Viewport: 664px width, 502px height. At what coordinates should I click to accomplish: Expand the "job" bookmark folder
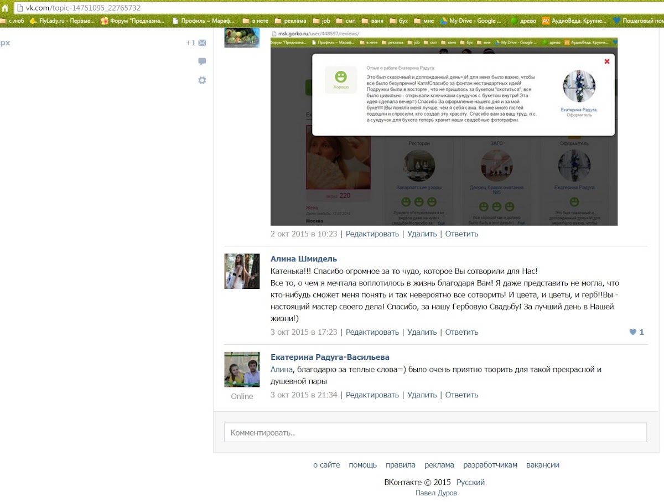[x=321, y=21]
